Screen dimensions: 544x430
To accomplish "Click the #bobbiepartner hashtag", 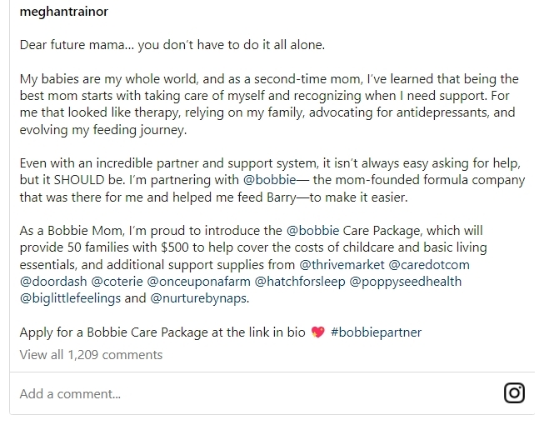I will (376, 332).
